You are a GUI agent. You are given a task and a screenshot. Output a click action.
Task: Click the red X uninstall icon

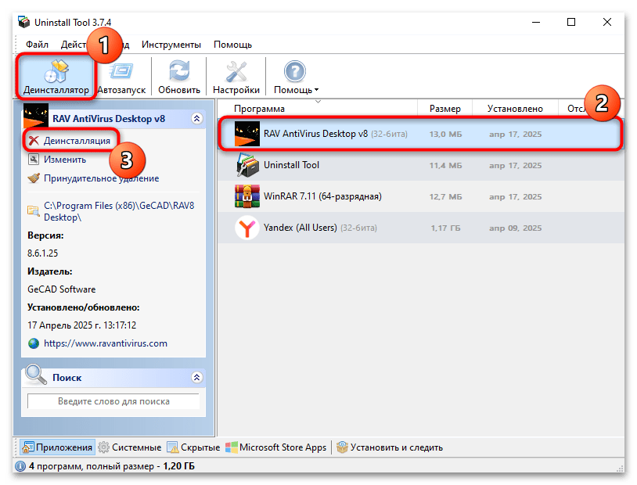(34, 141)
